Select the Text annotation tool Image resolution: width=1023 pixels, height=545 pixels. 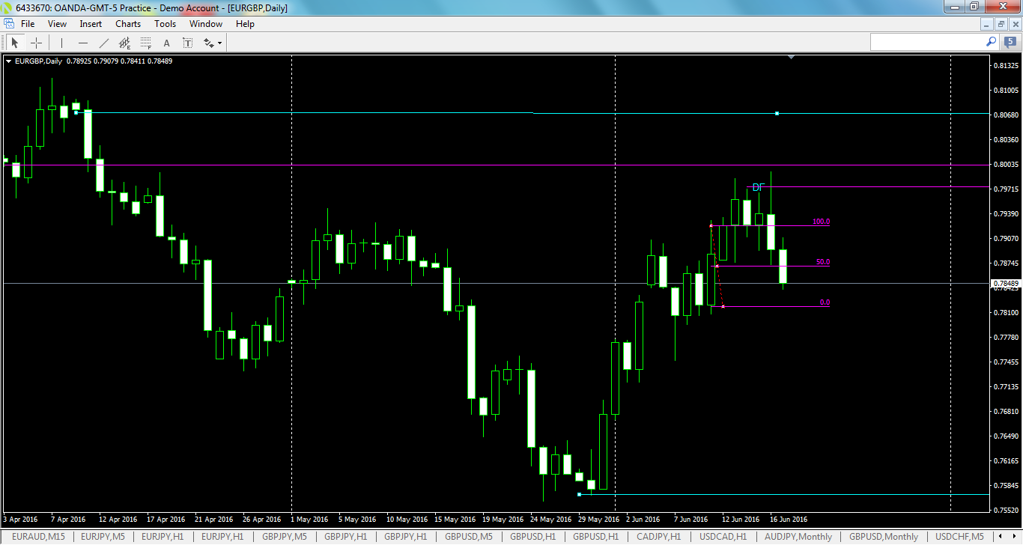click(x=166, y=42)
